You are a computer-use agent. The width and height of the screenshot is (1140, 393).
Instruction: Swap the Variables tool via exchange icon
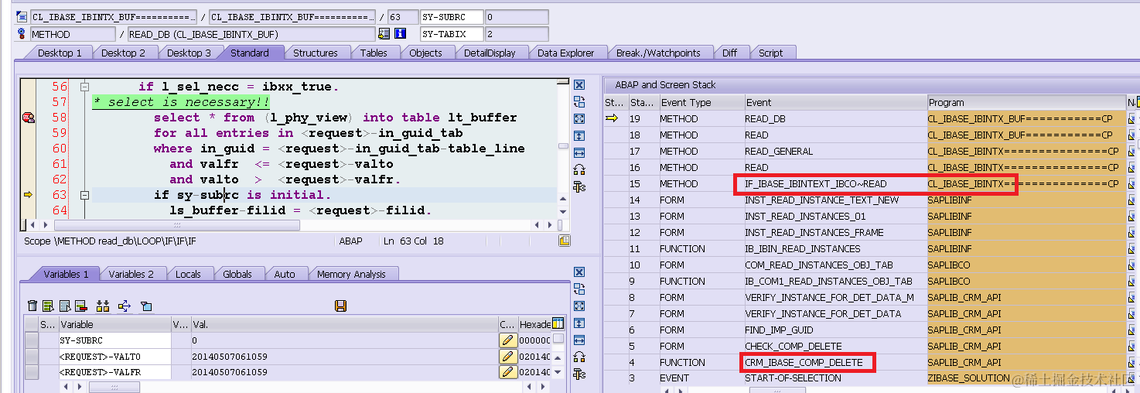coord(579,289)
